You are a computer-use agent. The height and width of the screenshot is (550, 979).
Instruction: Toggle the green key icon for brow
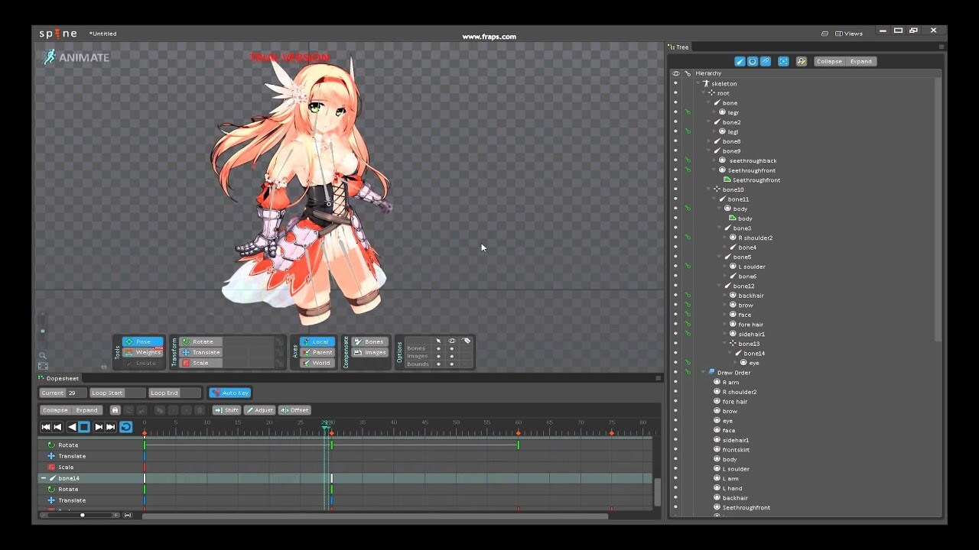[688, 305]
